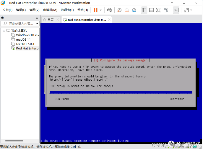The height and width of the screenshot is (151, 203).
Task: Click the VMware Workstation title bar app icon
Action: coord(3,3)
